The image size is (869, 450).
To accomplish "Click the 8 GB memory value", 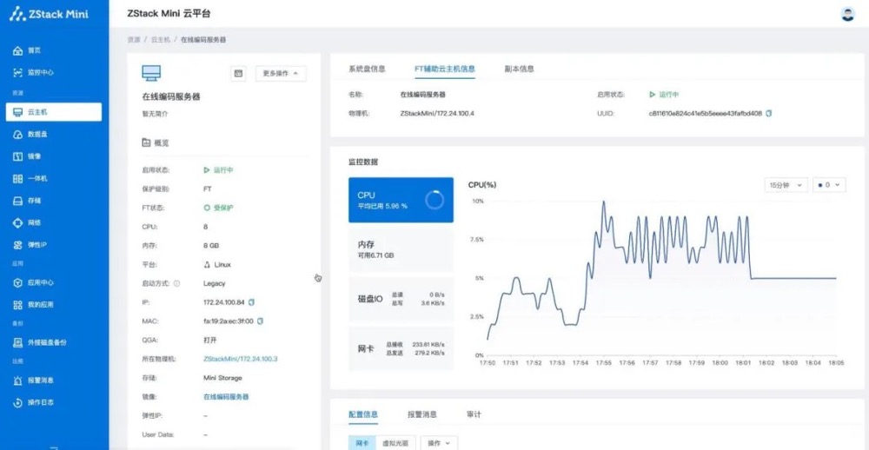I will point(212,246).
